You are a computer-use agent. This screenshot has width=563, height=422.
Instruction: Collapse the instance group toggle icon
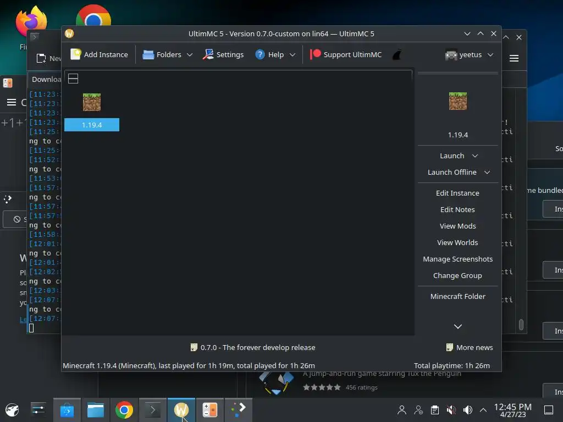(x=73, y=79)
